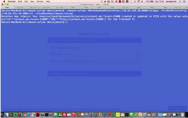
Task: Open iTunes from the Dock
Action: [x=73, y=115]
